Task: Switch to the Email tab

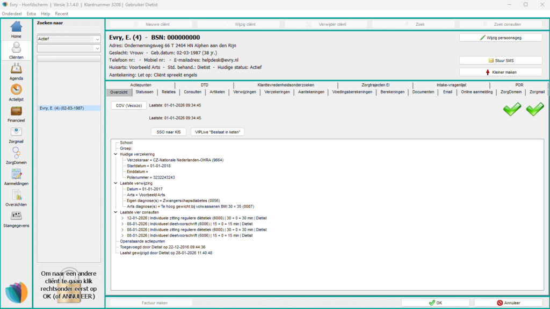Action: (447, 92)
